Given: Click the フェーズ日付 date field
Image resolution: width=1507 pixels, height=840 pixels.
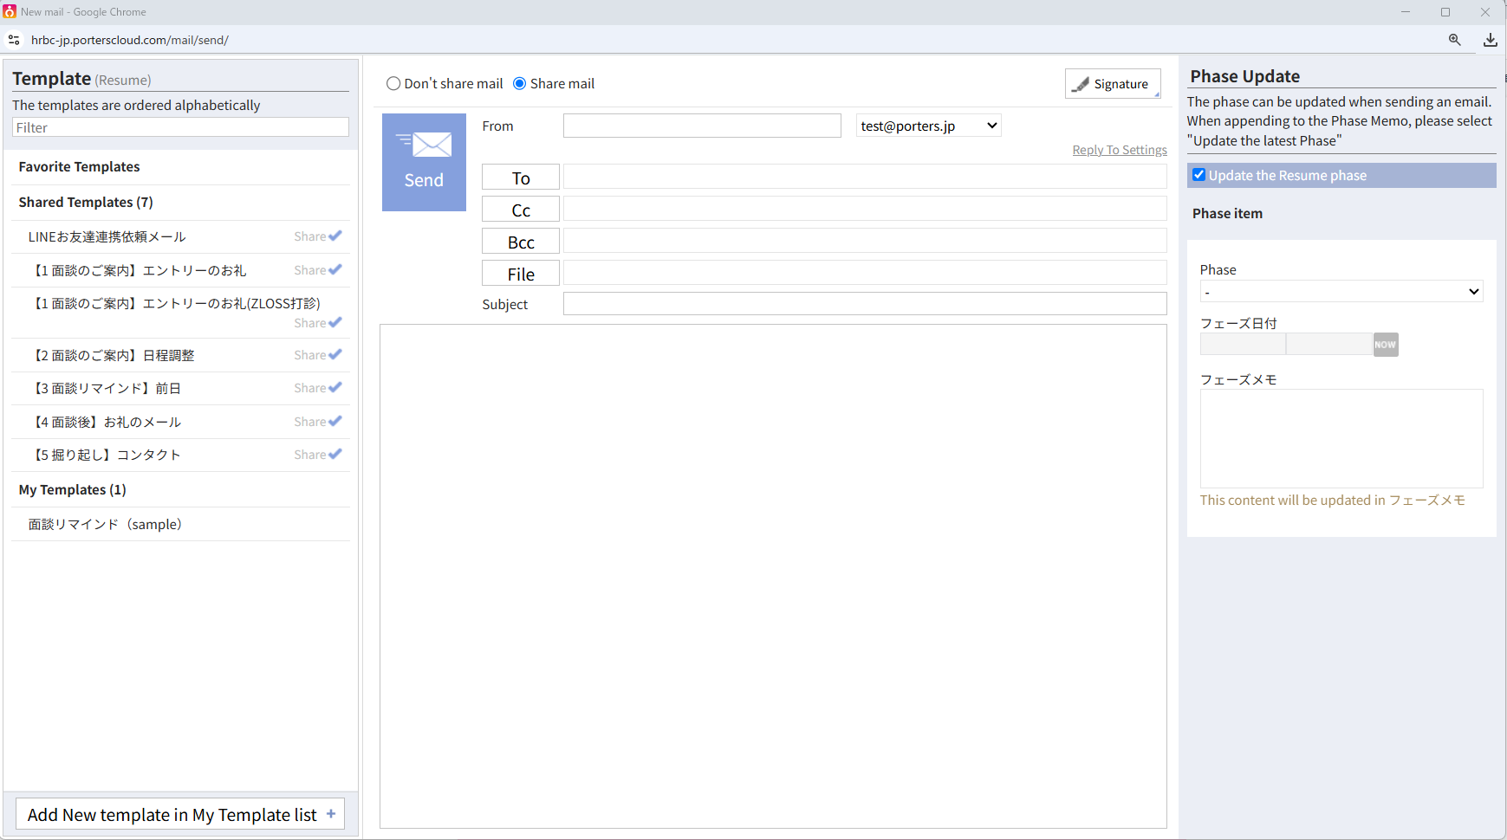Looking at the screenshot, I should 1243,345.
